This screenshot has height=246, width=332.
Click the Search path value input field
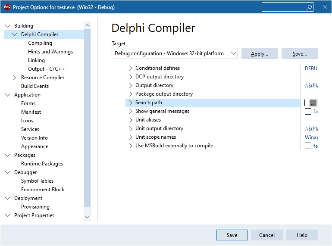coord(307,103)
